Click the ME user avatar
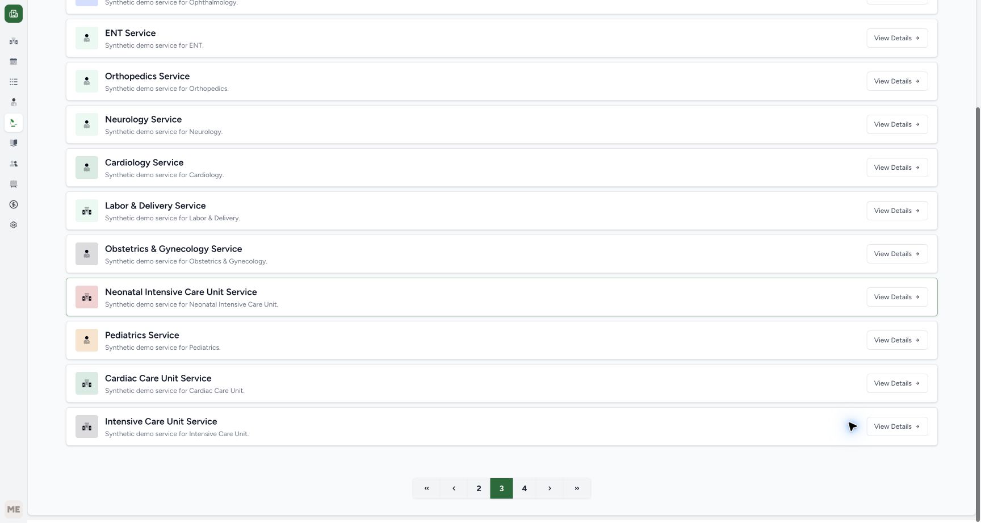 click(14, 509)
